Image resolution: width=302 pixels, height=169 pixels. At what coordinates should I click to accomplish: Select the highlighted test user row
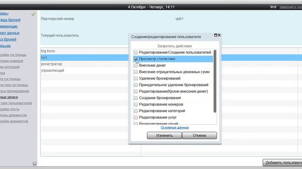[84, 57]
